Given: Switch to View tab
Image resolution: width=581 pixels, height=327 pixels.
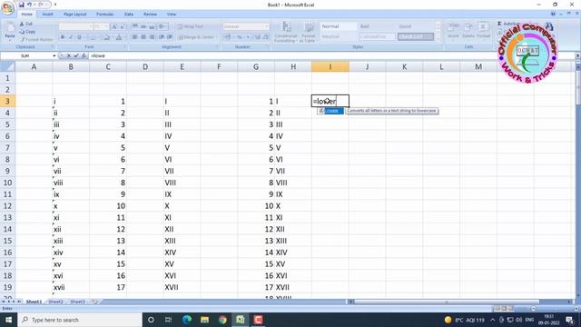Looking at the screenshot, I should click(x=172, y=15).
